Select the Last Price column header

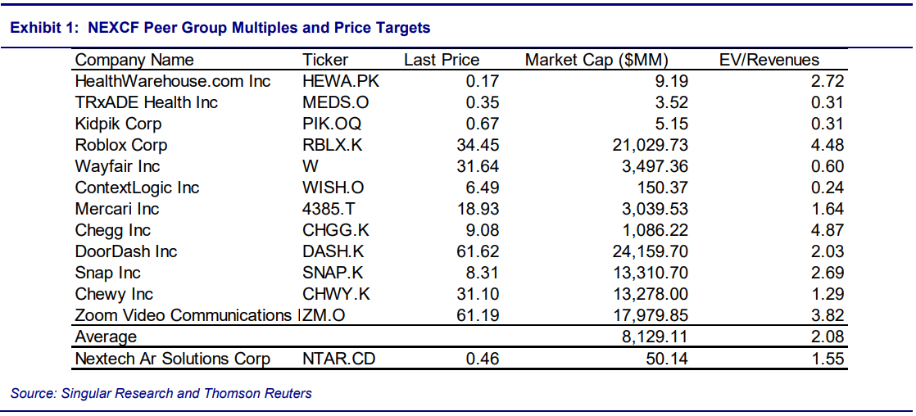[442, 60]
